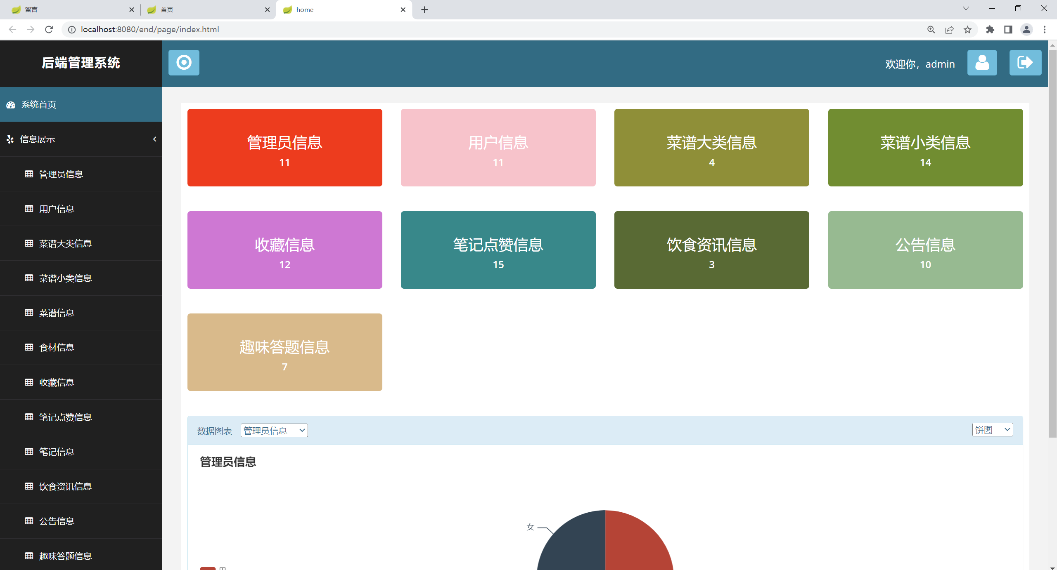Image resolution: width=1057 pixels, height=570 pixels.
Task: Open a new browser tab
Action: point(424,9)
